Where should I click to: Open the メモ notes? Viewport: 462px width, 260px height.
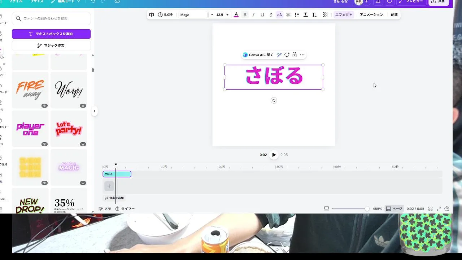point(105,209)
